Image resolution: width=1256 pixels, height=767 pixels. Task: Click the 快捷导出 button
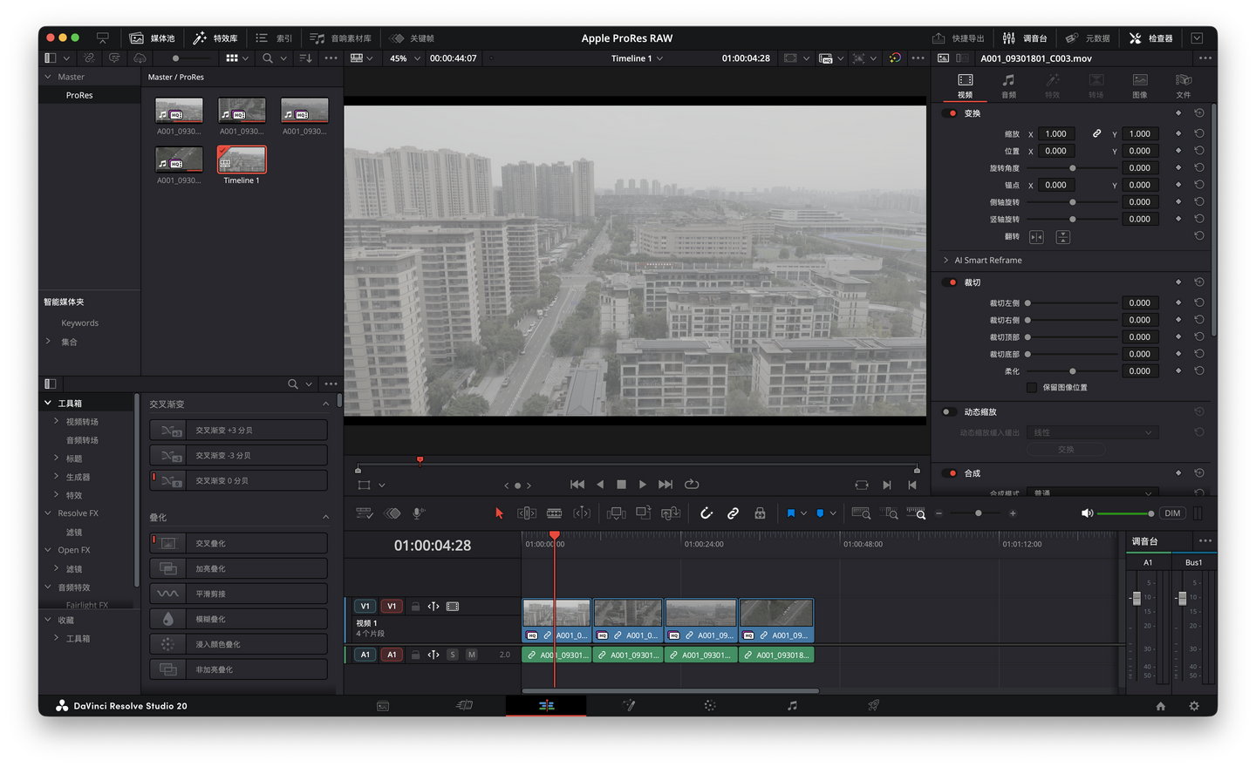[x=958, y=38]
